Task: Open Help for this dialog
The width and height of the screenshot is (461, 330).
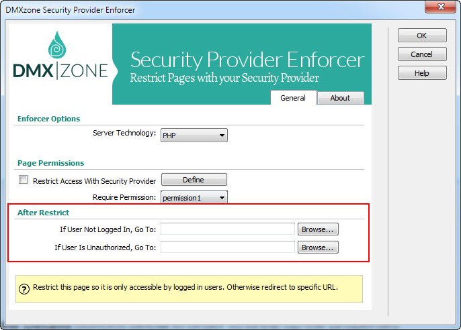Action: coord(422,73)
